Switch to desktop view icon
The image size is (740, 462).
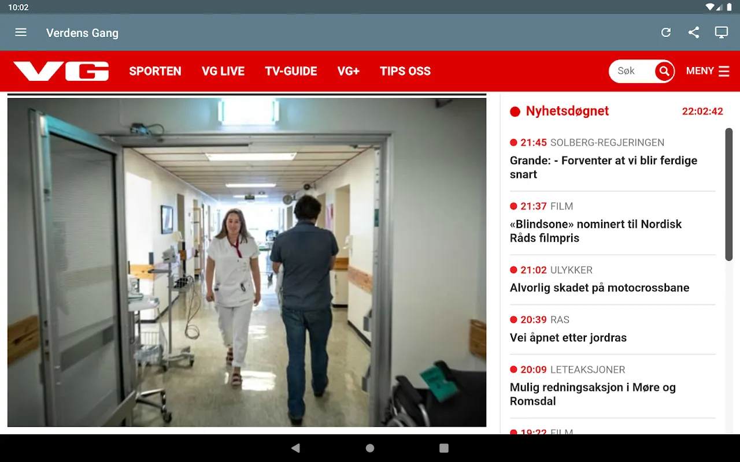click(721, 32)
